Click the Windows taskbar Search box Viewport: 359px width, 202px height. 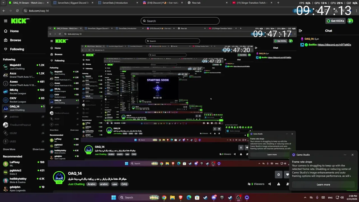point(139,198)
